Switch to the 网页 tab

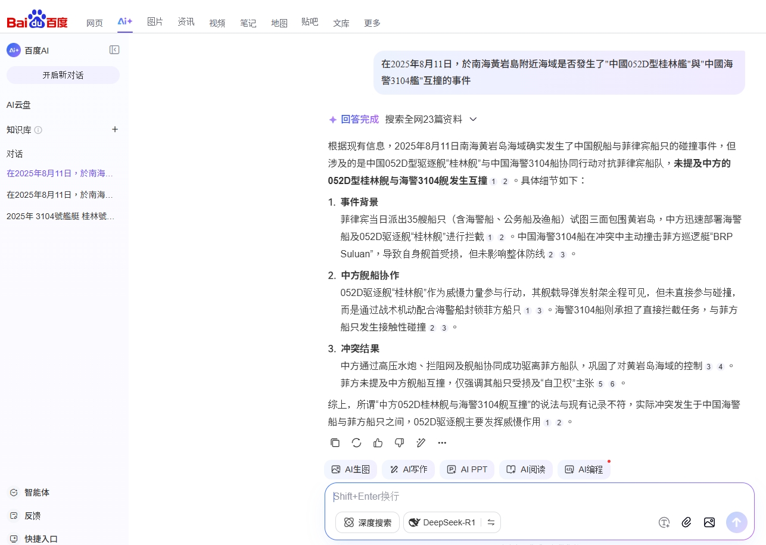coord(95,23)
